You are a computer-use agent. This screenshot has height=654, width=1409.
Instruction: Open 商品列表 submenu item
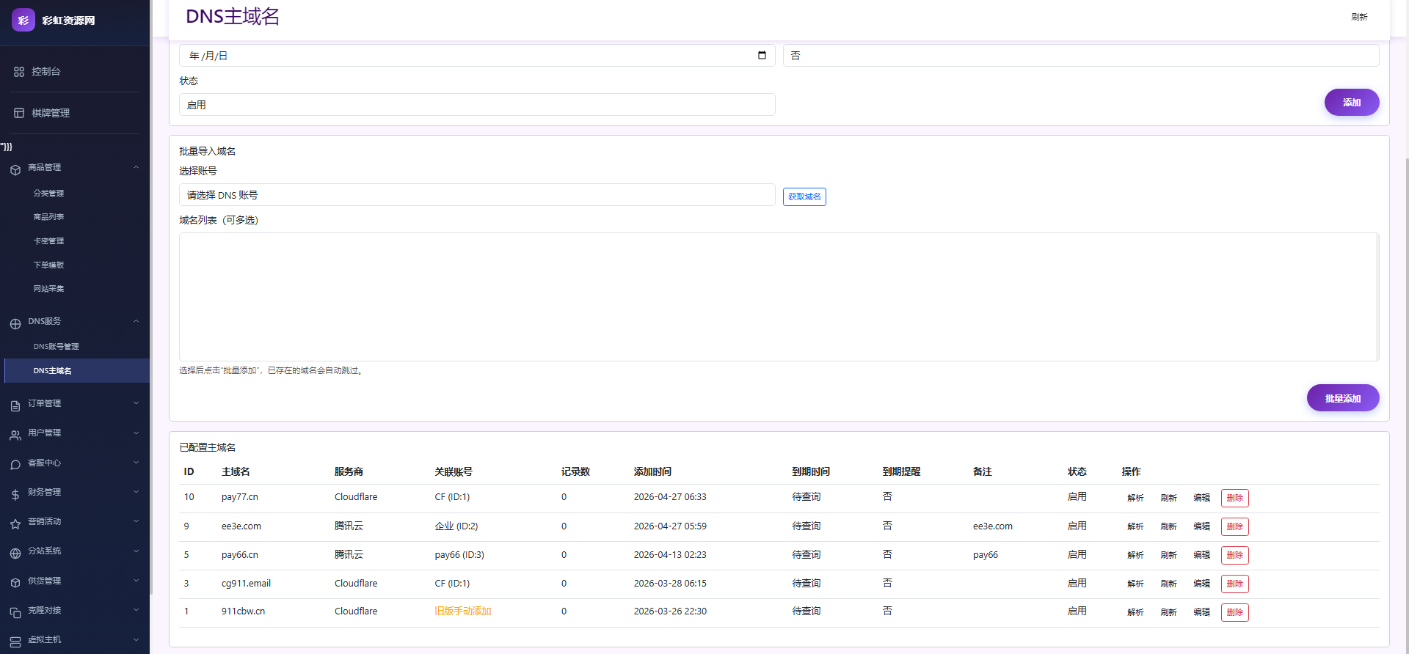pos(48,217)
